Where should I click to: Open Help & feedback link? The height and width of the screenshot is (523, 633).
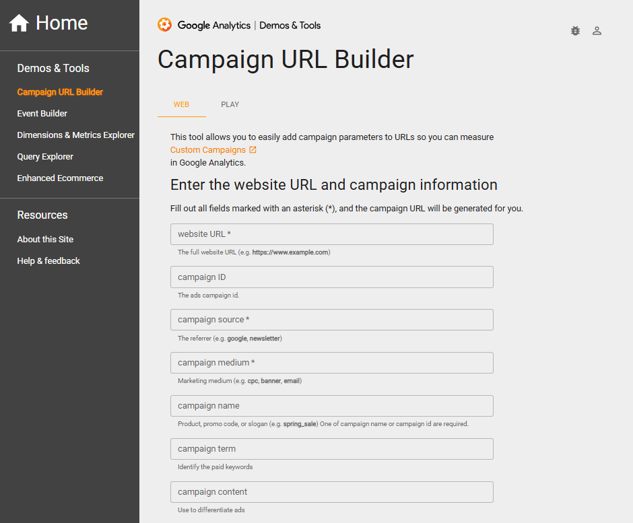click(x=48, y=260)
